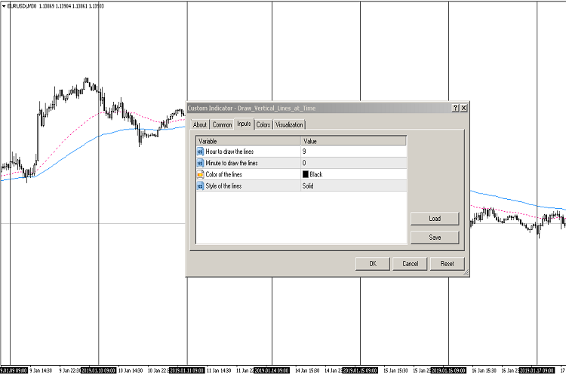Click the Style of the lines variable icon
This screenshot has height=377, width=566.
pos(201,185)
